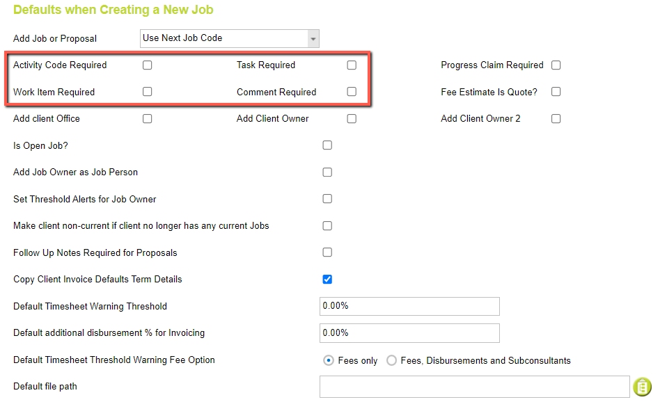Viewport: 667px width, 402px height.
Task: Enable Progress Claim Required
Action: click(556, 65)
